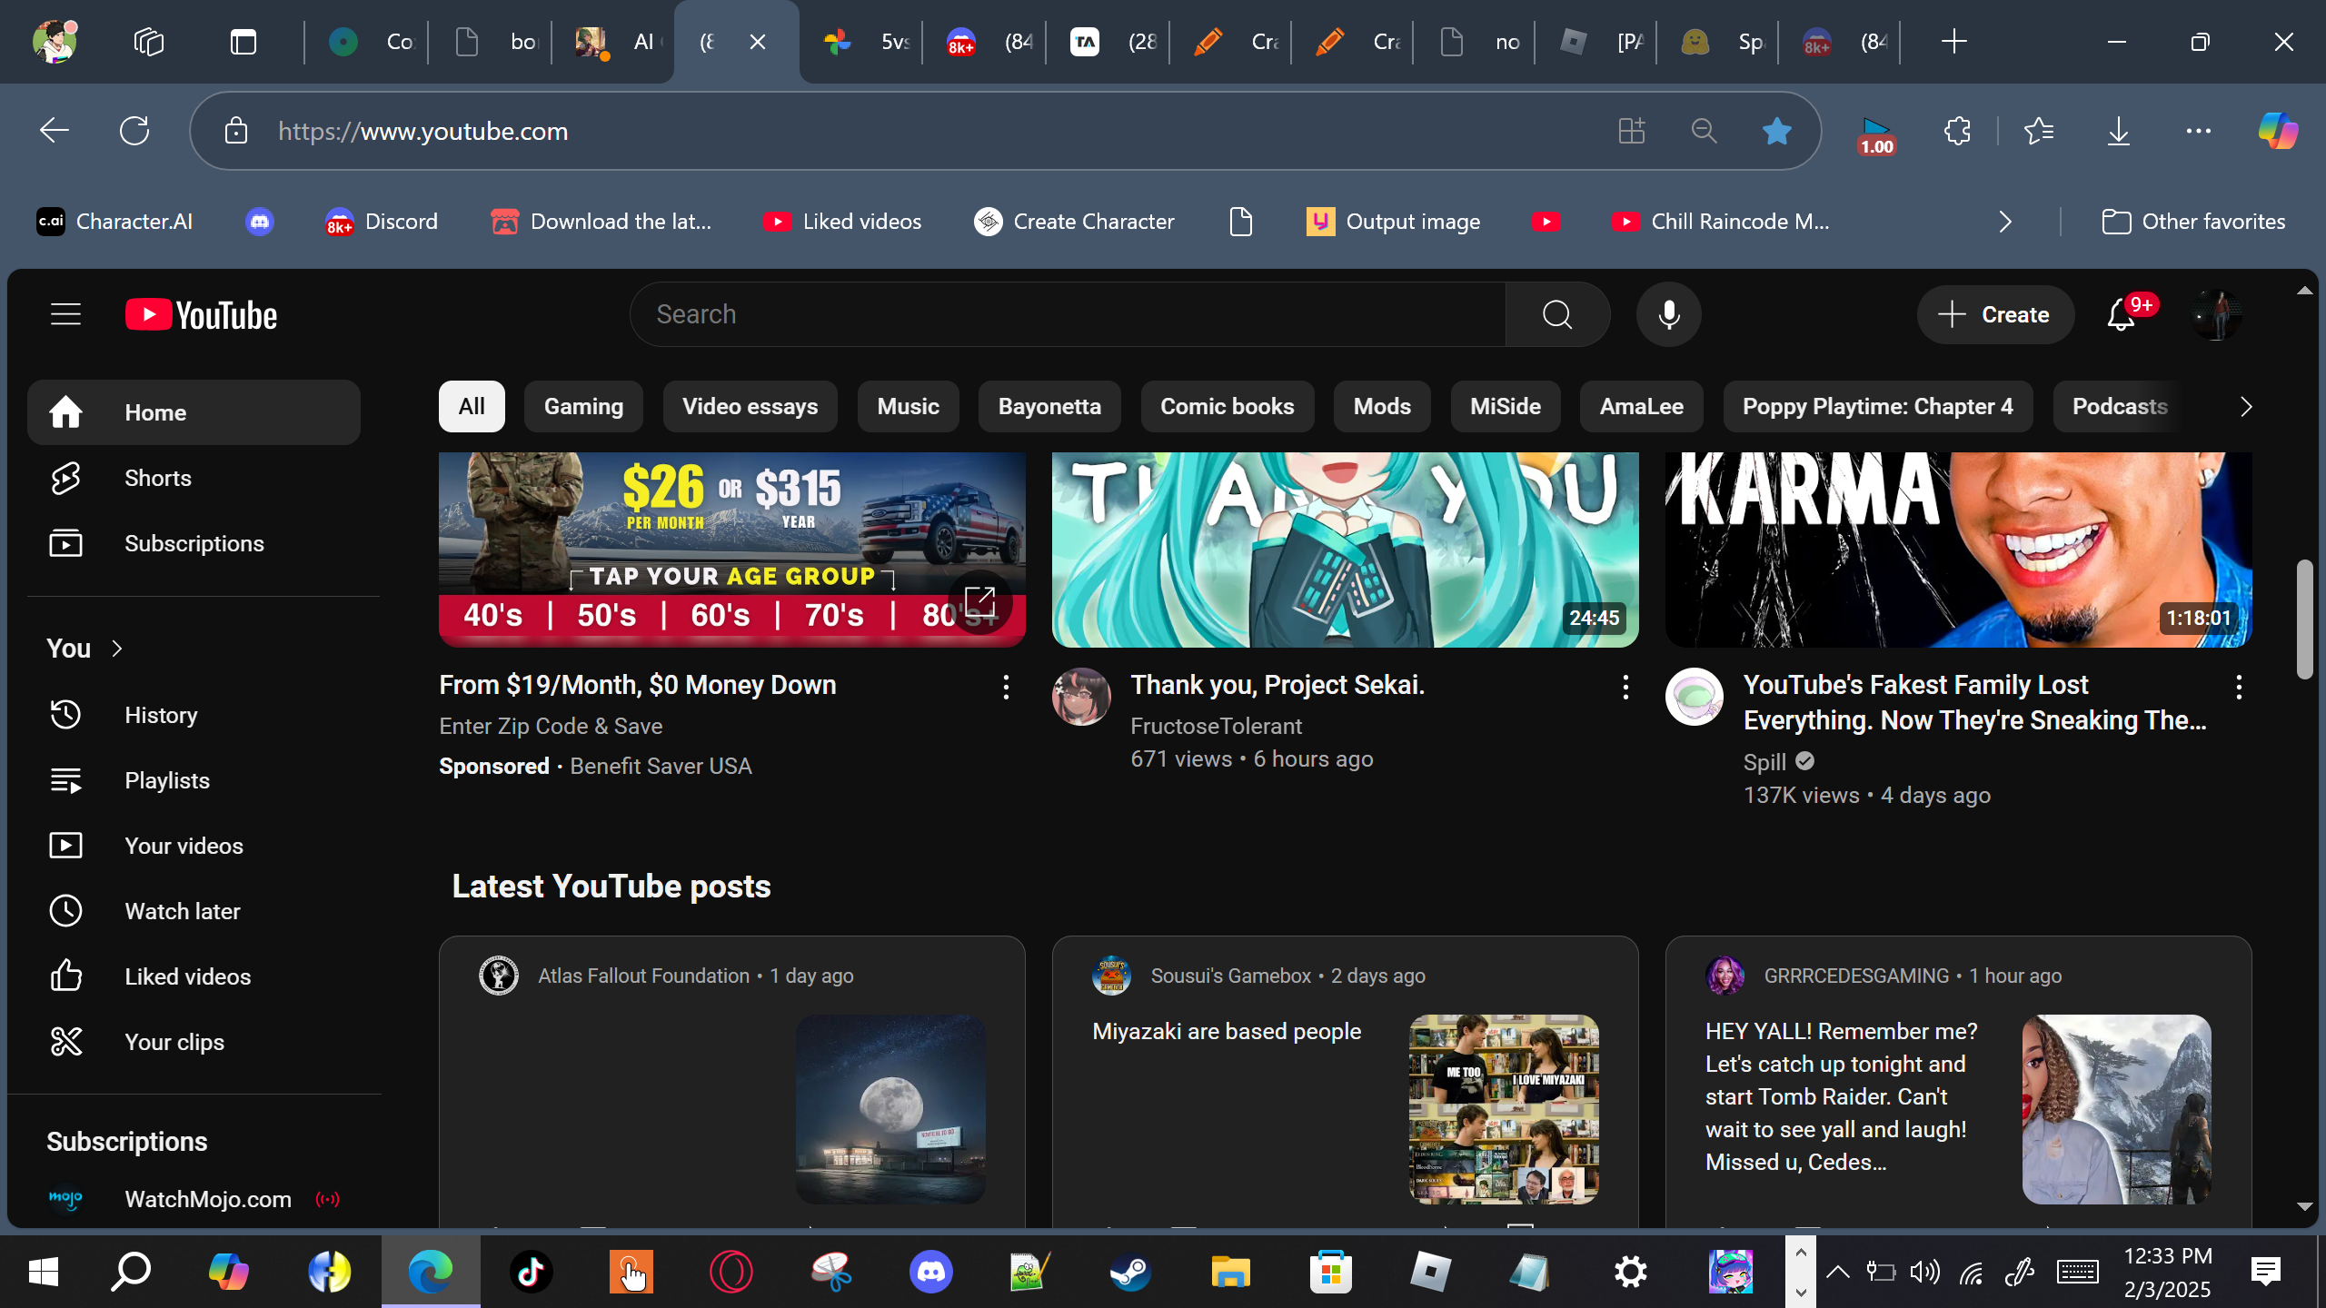The height and width of the screenshot is (1308, 2326).
Task: Select the Mods filter chip
Action: [x=1382, y=406]
